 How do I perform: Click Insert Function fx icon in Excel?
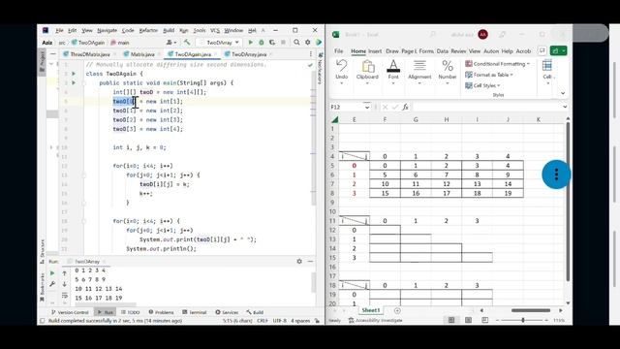point(405,108)
